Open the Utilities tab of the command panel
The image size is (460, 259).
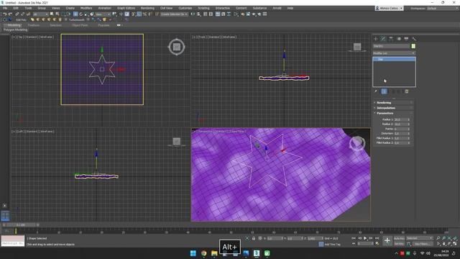414,38
